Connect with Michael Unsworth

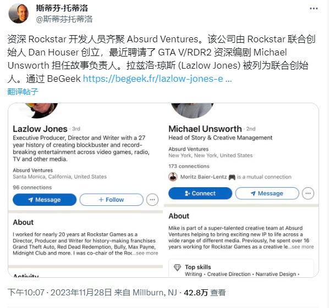(x=200, y=193)
